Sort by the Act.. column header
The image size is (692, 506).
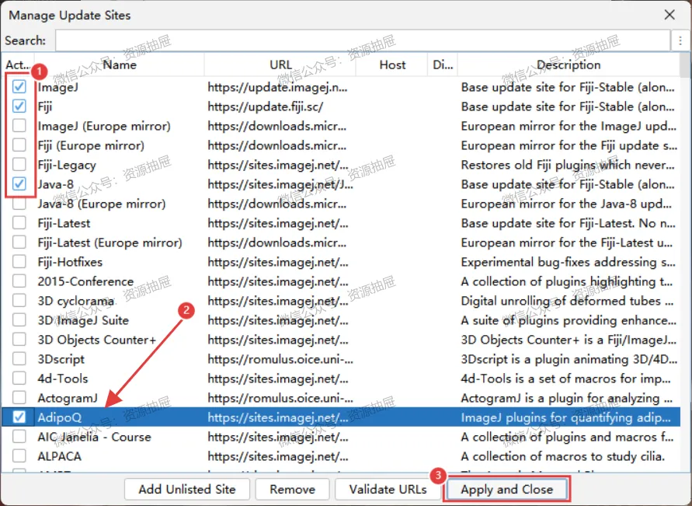(x=18, y=65)
